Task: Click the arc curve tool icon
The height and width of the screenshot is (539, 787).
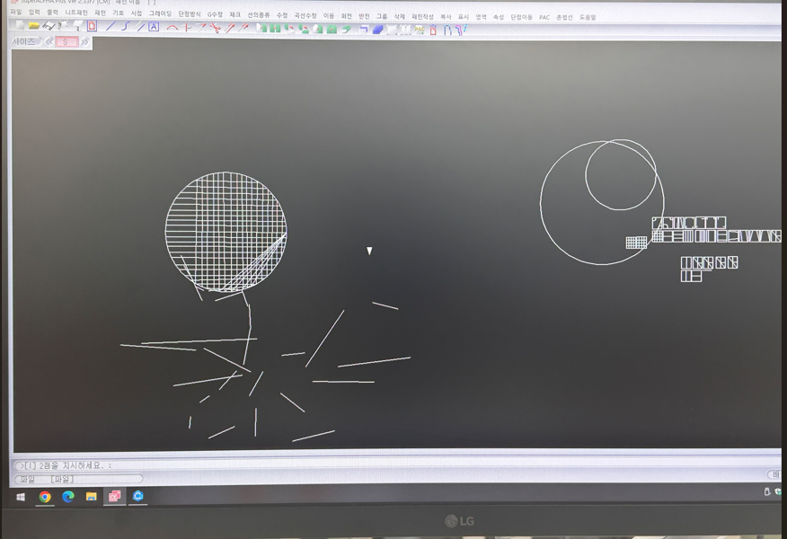Action: (x=172, y=27)
